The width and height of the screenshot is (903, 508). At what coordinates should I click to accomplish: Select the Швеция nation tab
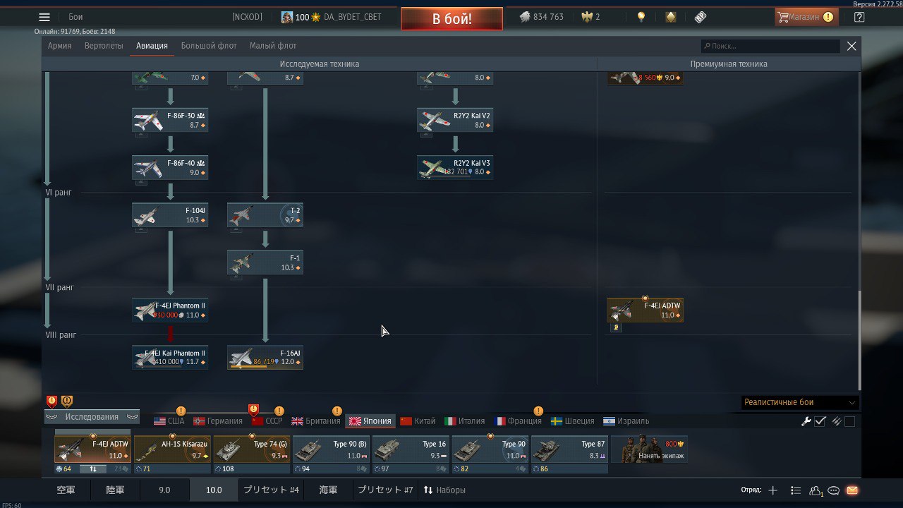(x=573, y=421)
